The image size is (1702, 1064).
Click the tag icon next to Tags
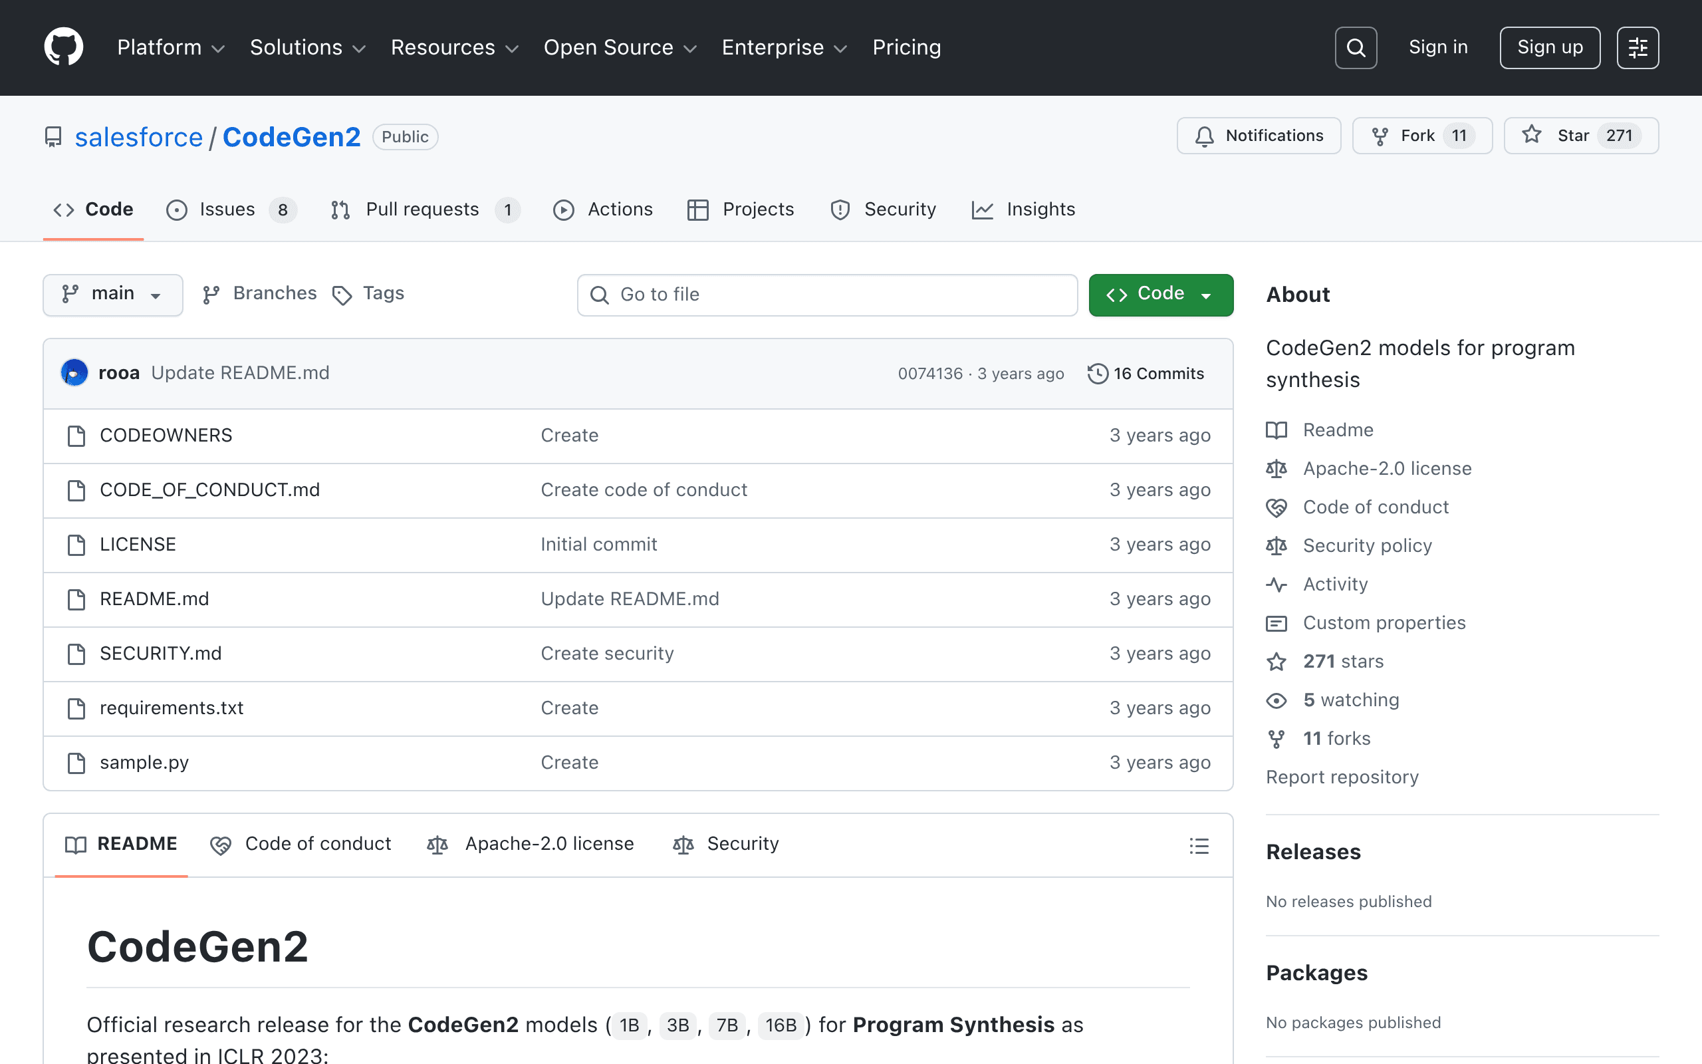(x=342, y=295)
